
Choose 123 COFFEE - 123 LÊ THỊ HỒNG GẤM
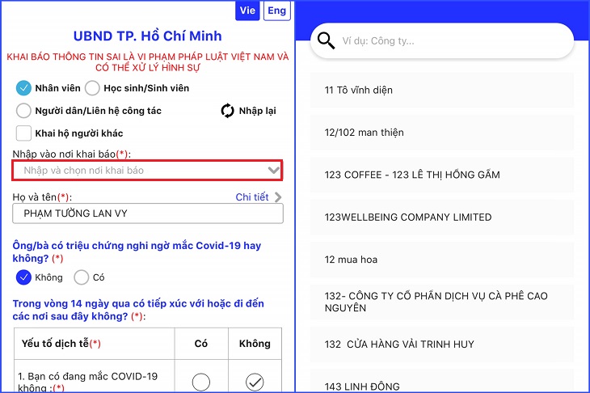(x=442, y=175)
